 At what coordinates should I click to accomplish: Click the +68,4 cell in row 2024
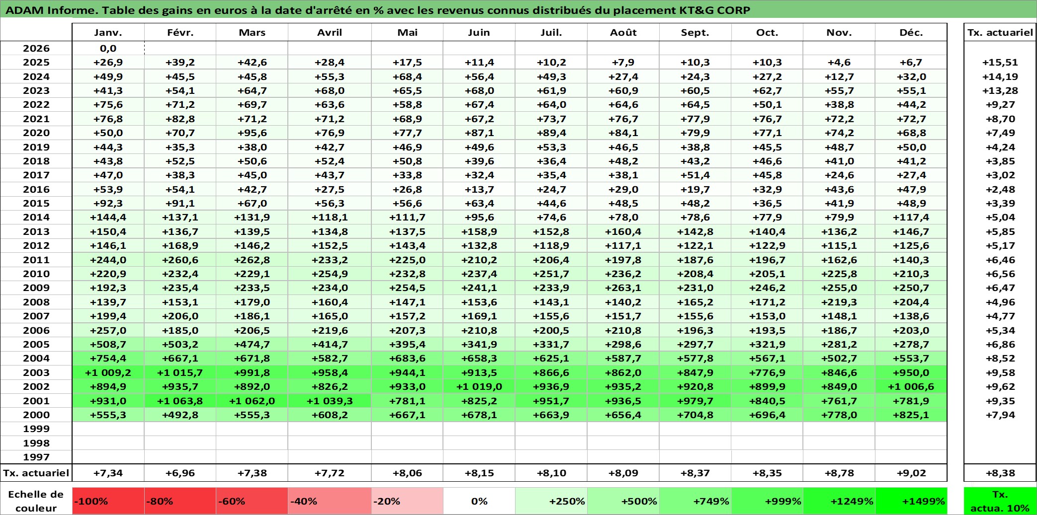407,76
